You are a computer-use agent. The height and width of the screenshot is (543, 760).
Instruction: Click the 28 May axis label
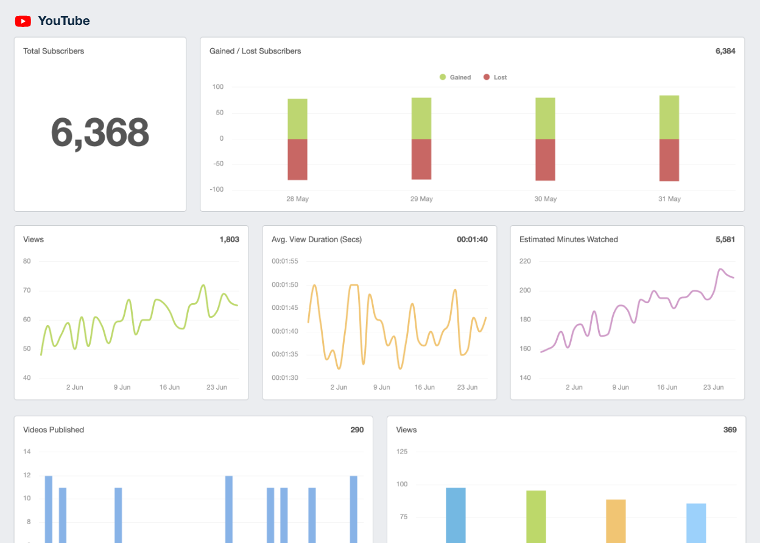click(x=297, y=199)
